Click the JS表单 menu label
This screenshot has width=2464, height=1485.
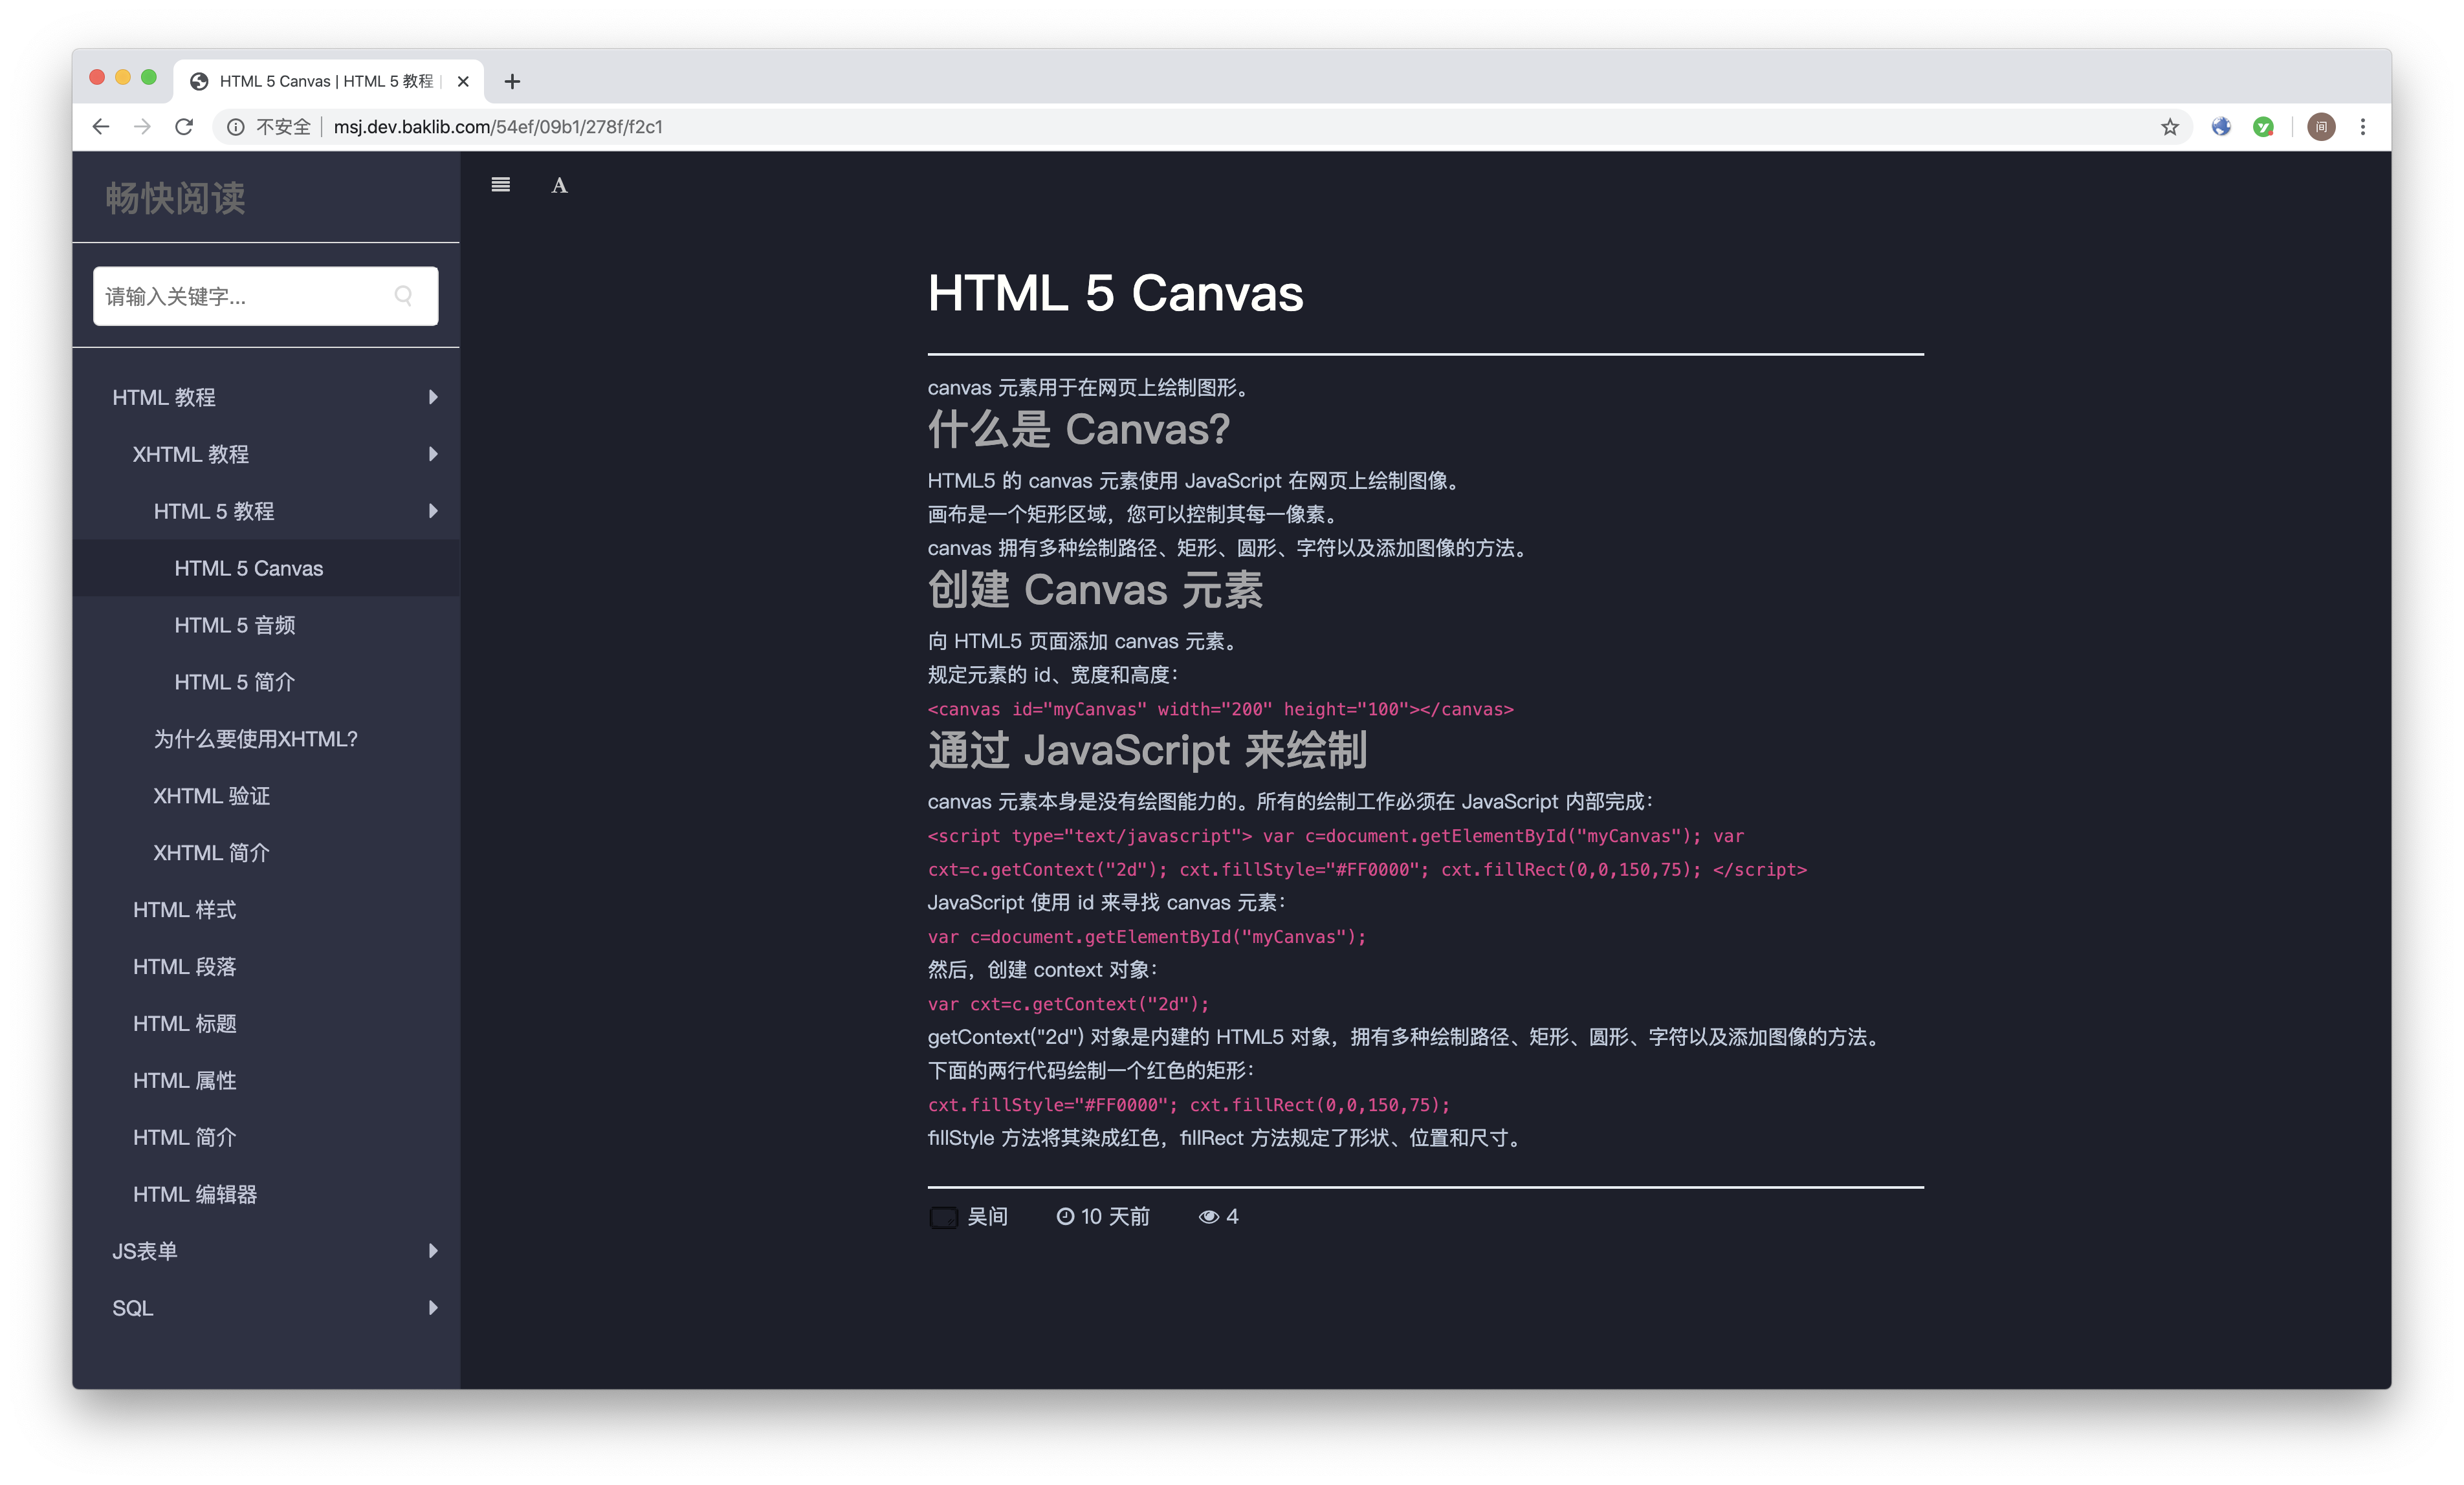(x=145, y=1251)
